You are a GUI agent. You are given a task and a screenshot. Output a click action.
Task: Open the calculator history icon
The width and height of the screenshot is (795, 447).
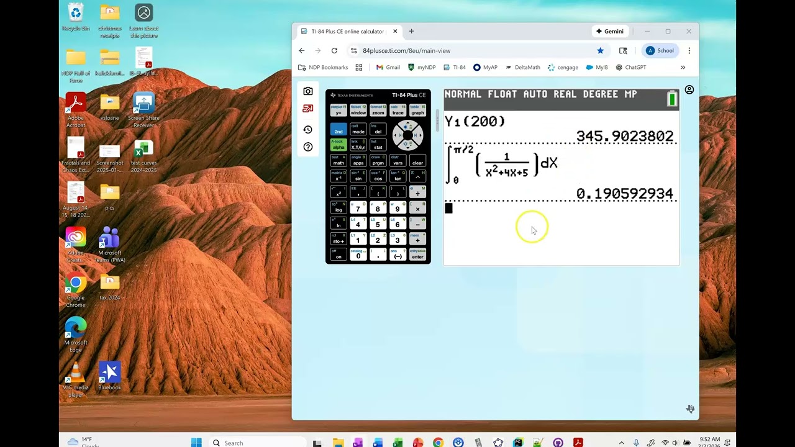(x=307, y=129)
